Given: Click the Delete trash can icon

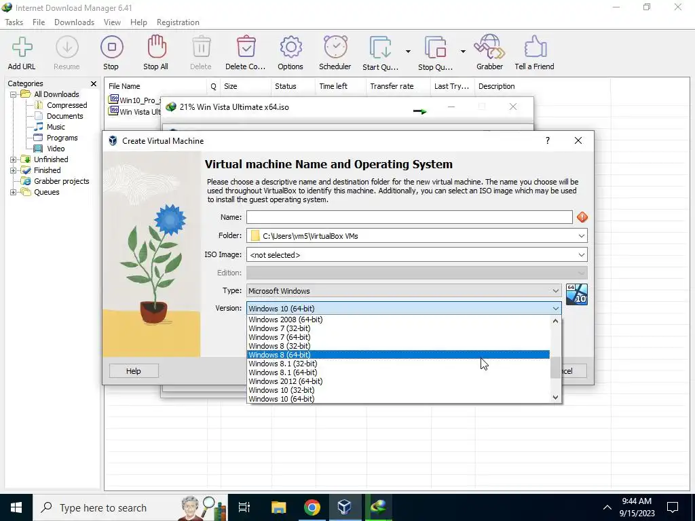Looking at the screenshot, I should coord(201,47).
